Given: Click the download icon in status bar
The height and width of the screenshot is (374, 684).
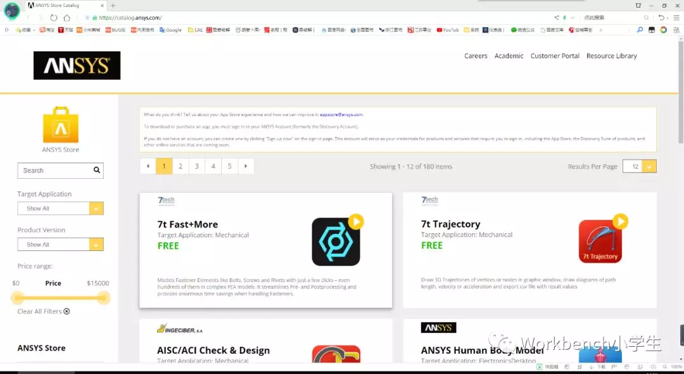Looking at the screenshot, I should click(591, 367).
